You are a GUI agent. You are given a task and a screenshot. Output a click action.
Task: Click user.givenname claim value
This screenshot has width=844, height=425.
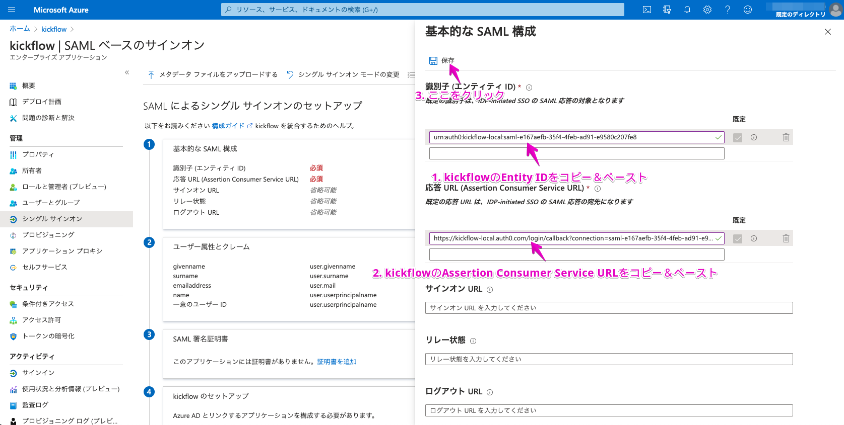click(333, 267)
